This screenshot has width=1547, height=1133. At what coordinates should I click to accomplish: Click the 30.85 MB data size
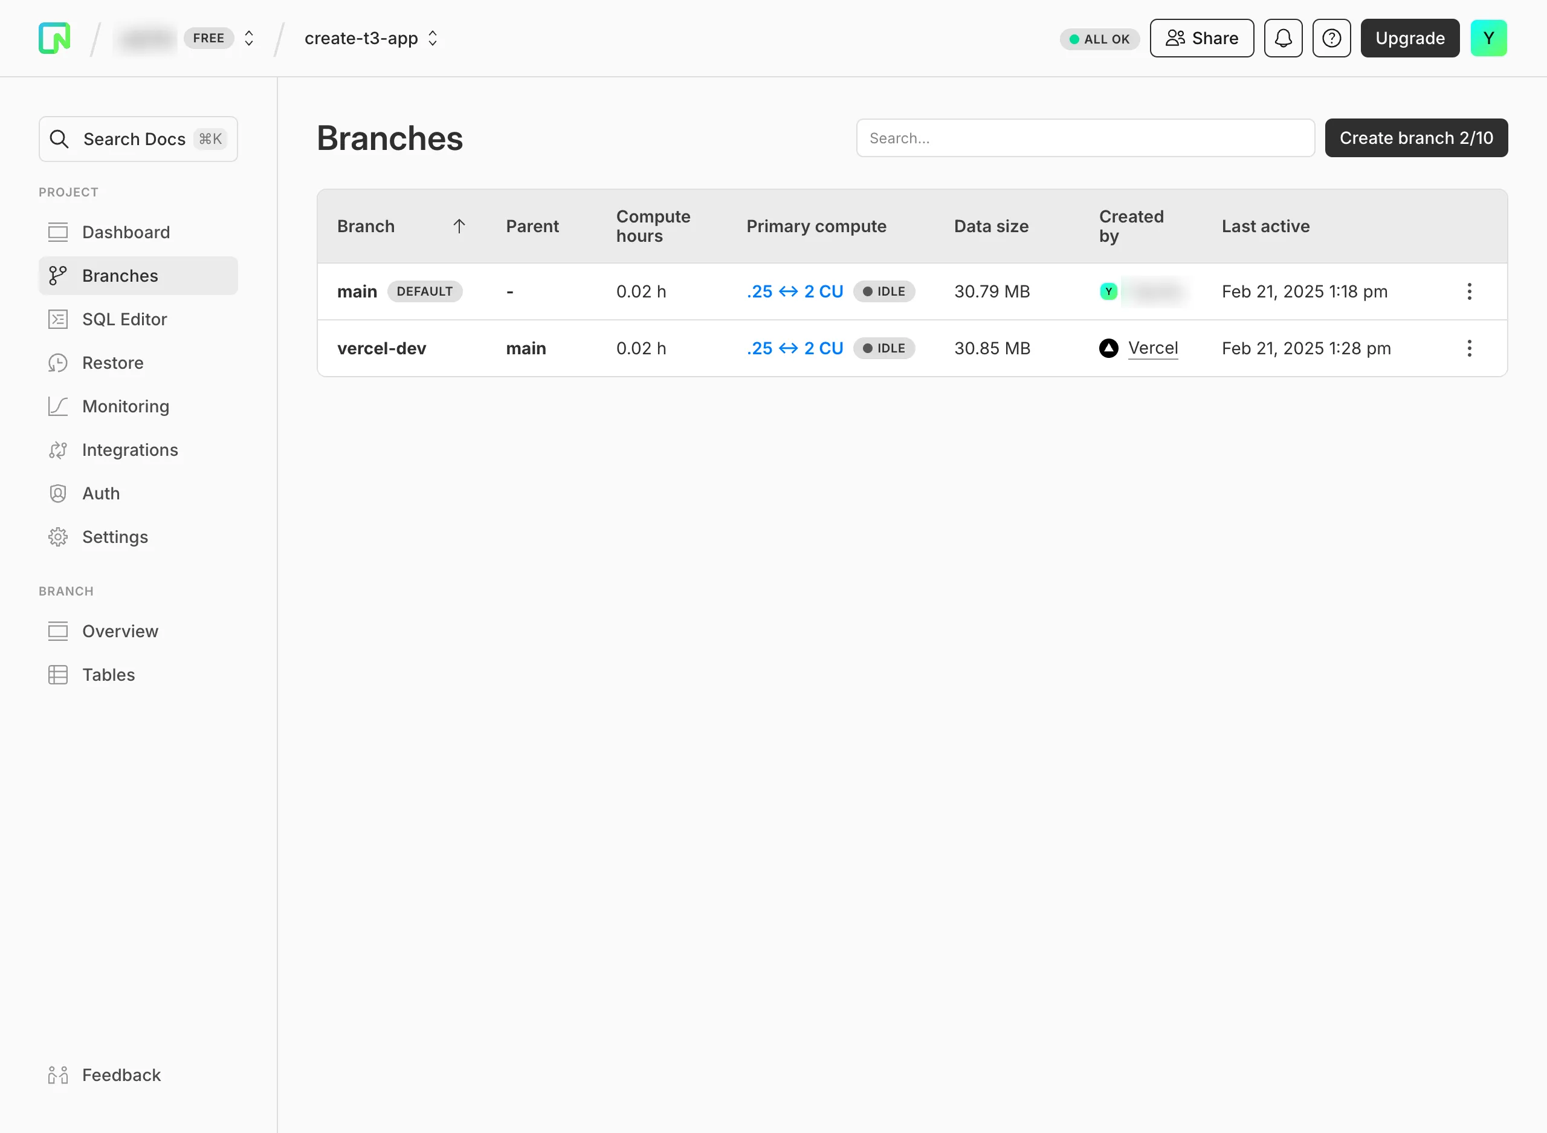point(992,348)
